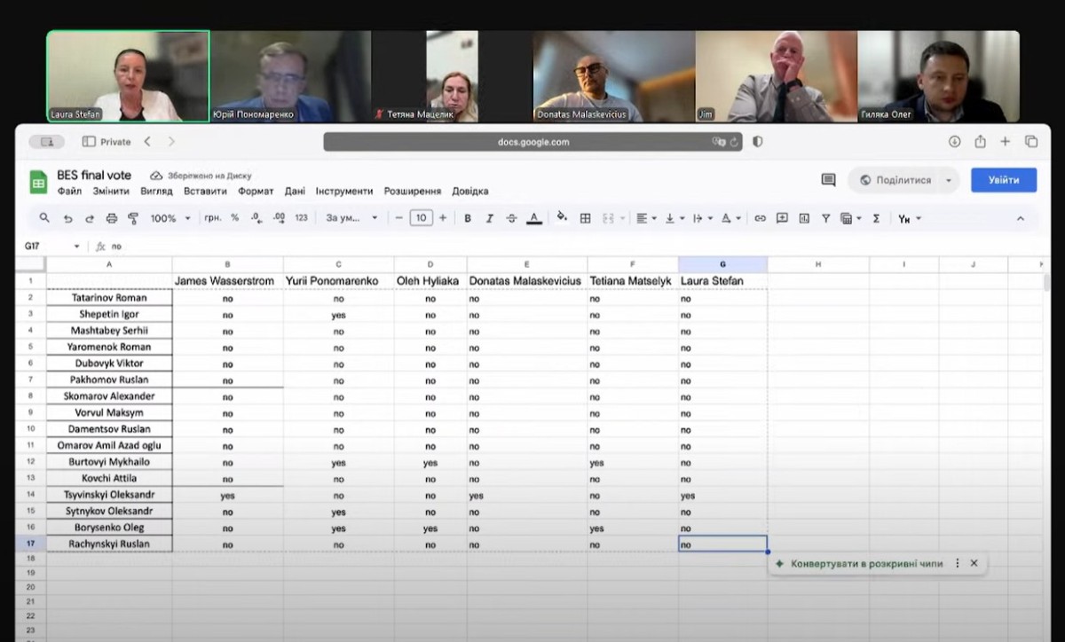1065x642 pixels.
Task: Click the Увійти sign-in button
Action: tap(1004, 180)
